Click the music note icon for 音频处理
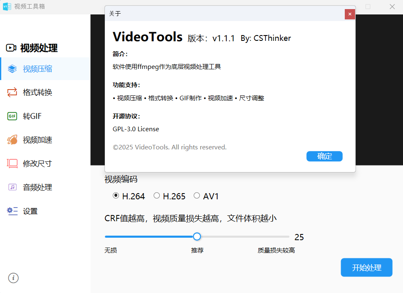 coord(12,187)
